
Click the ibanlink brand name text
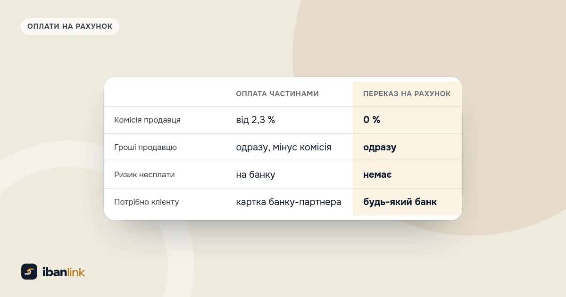[x=64, y=272]
